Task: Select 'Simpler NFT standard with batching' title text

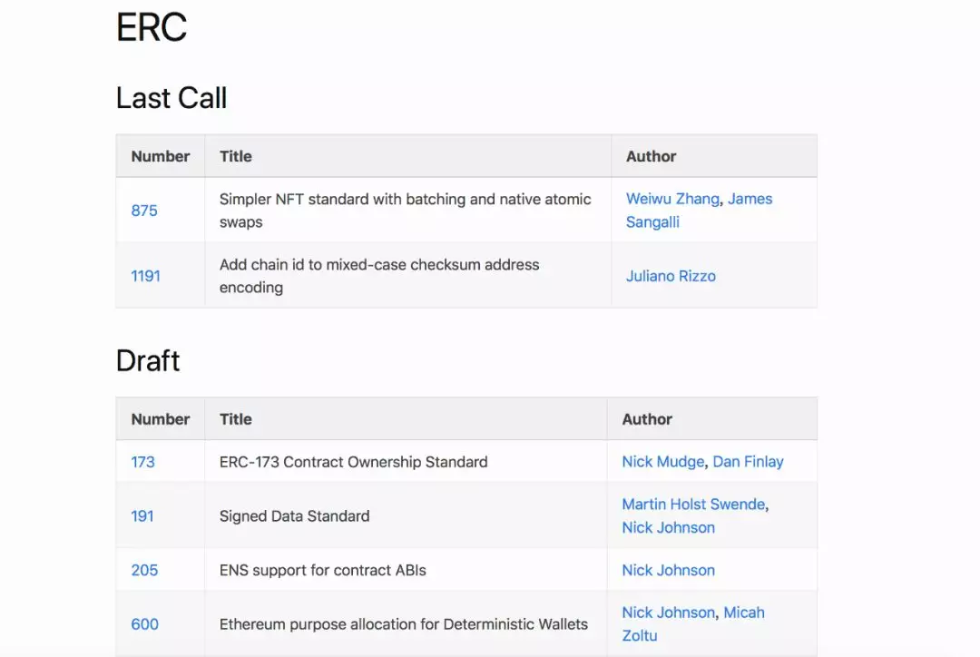Action: tap(405, 211)
